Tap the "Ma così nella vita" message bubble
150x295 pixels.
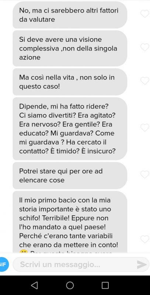pyautogui.click(x=70, y=82)
